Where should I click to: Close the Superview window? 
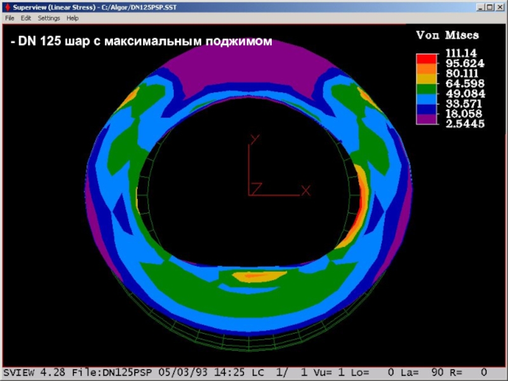tap(500, 7)
